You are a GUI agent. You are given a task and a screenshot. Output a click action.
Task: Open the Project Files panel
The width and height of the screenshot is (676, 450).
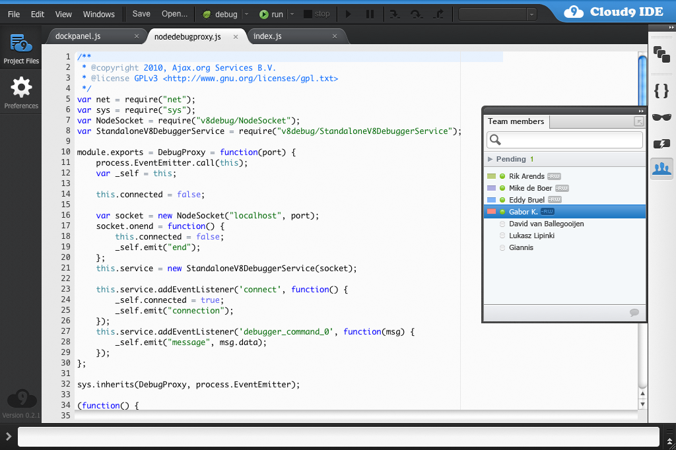(21, 48)
